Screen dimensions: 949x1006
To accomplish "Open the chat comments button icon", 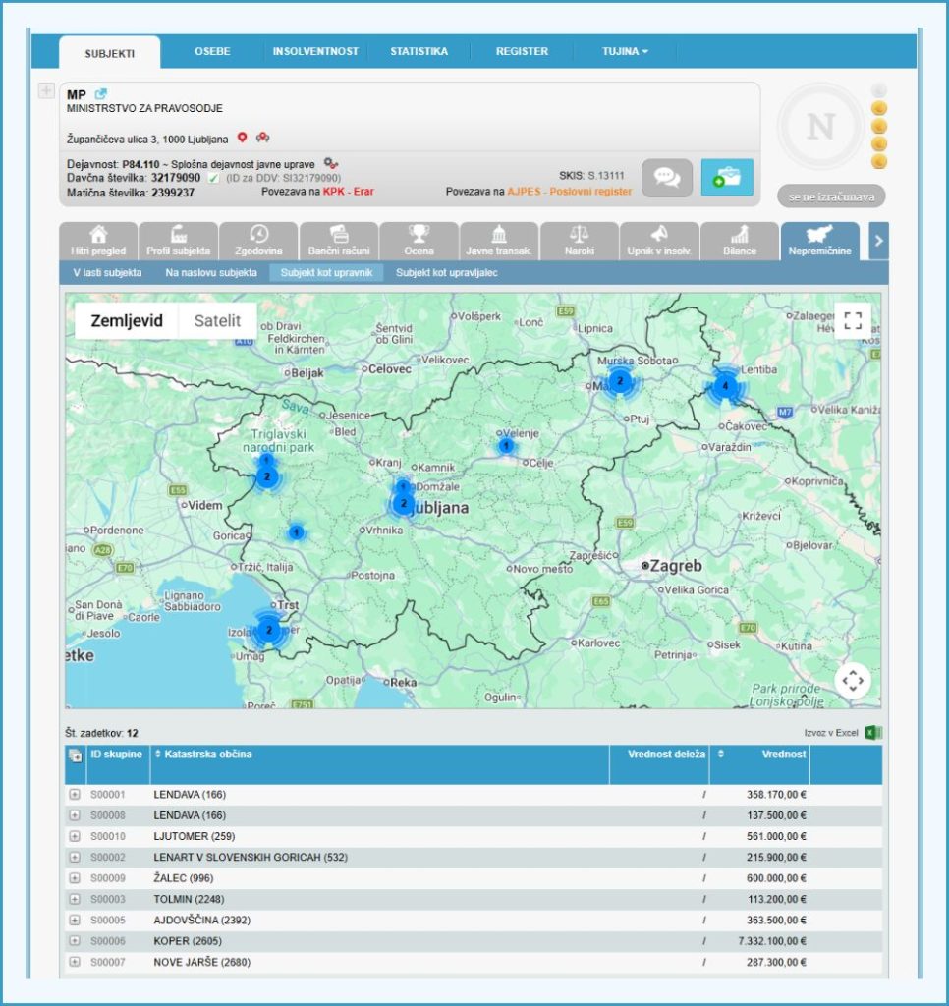I will click(667, 178).
